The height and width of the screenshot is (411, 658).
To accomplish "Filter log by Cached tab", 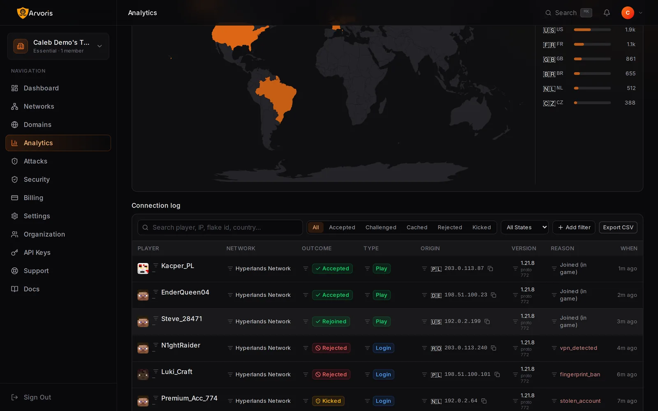I will pos(417,227).
